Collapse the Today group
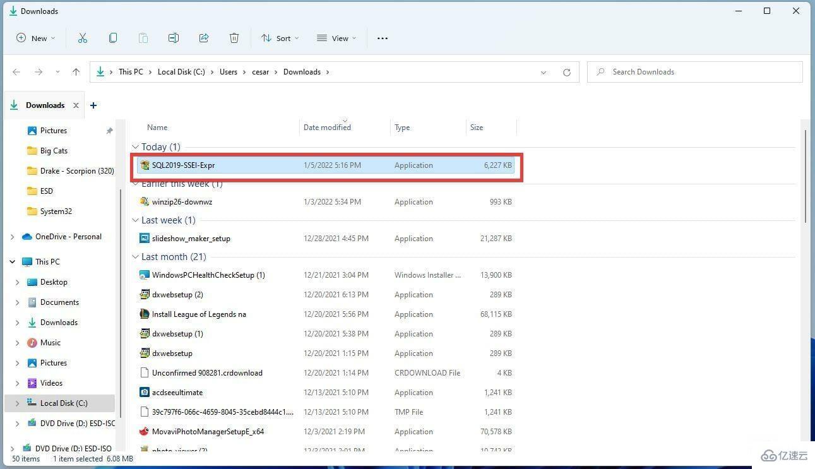Viewport: 815px width, 469px height. coord(135,147)
